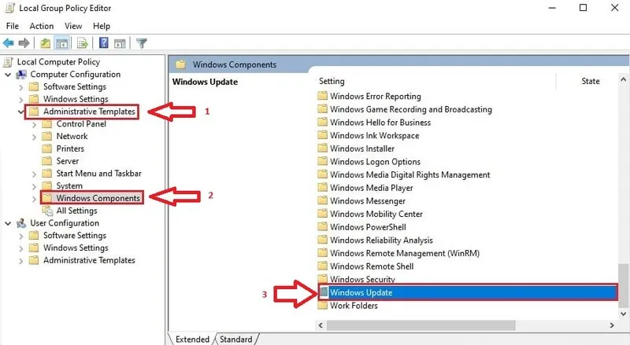Click the Forward arrow toolbar icon
630x345 pixels.
click(x=24, y=43)
